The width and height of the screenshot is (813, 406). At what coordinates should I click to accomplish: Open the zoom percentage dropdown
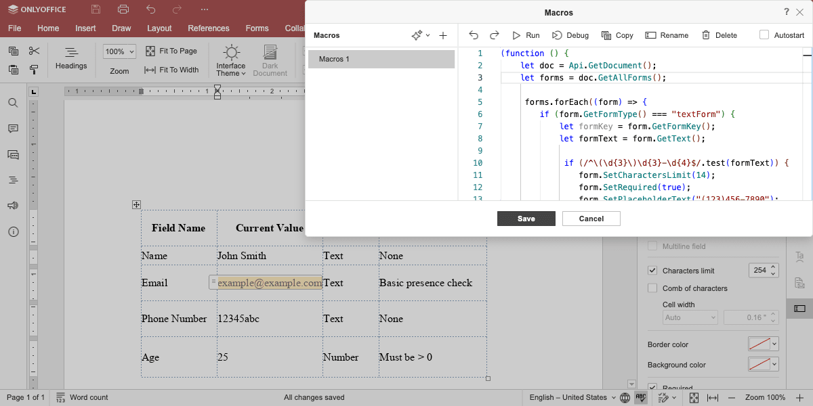(120, 51)
